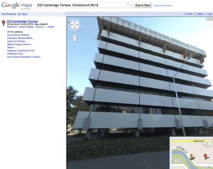Click Search nearby link
Viewport: 213px width, 169px height.
26,27
